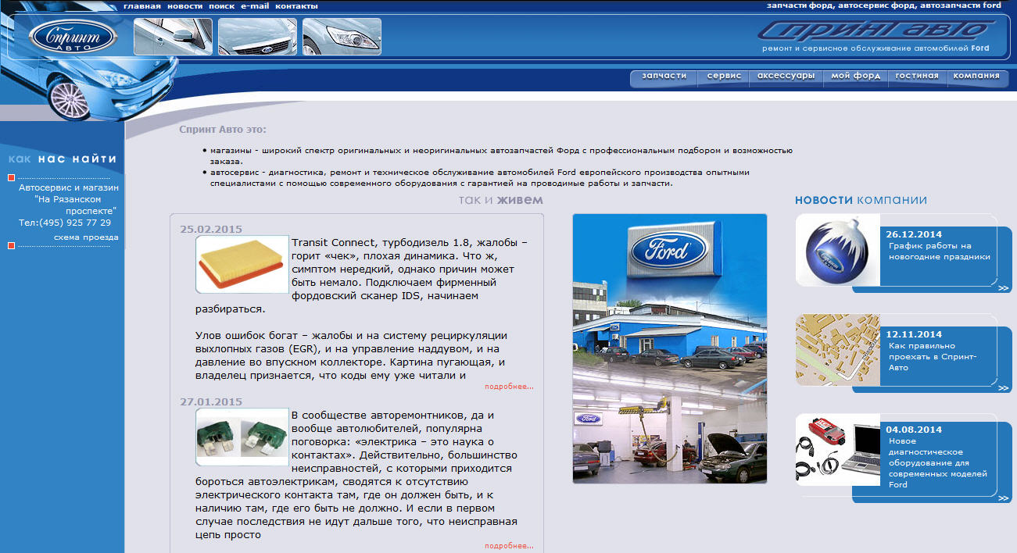Click the air filter image

(x=242, y=264)
